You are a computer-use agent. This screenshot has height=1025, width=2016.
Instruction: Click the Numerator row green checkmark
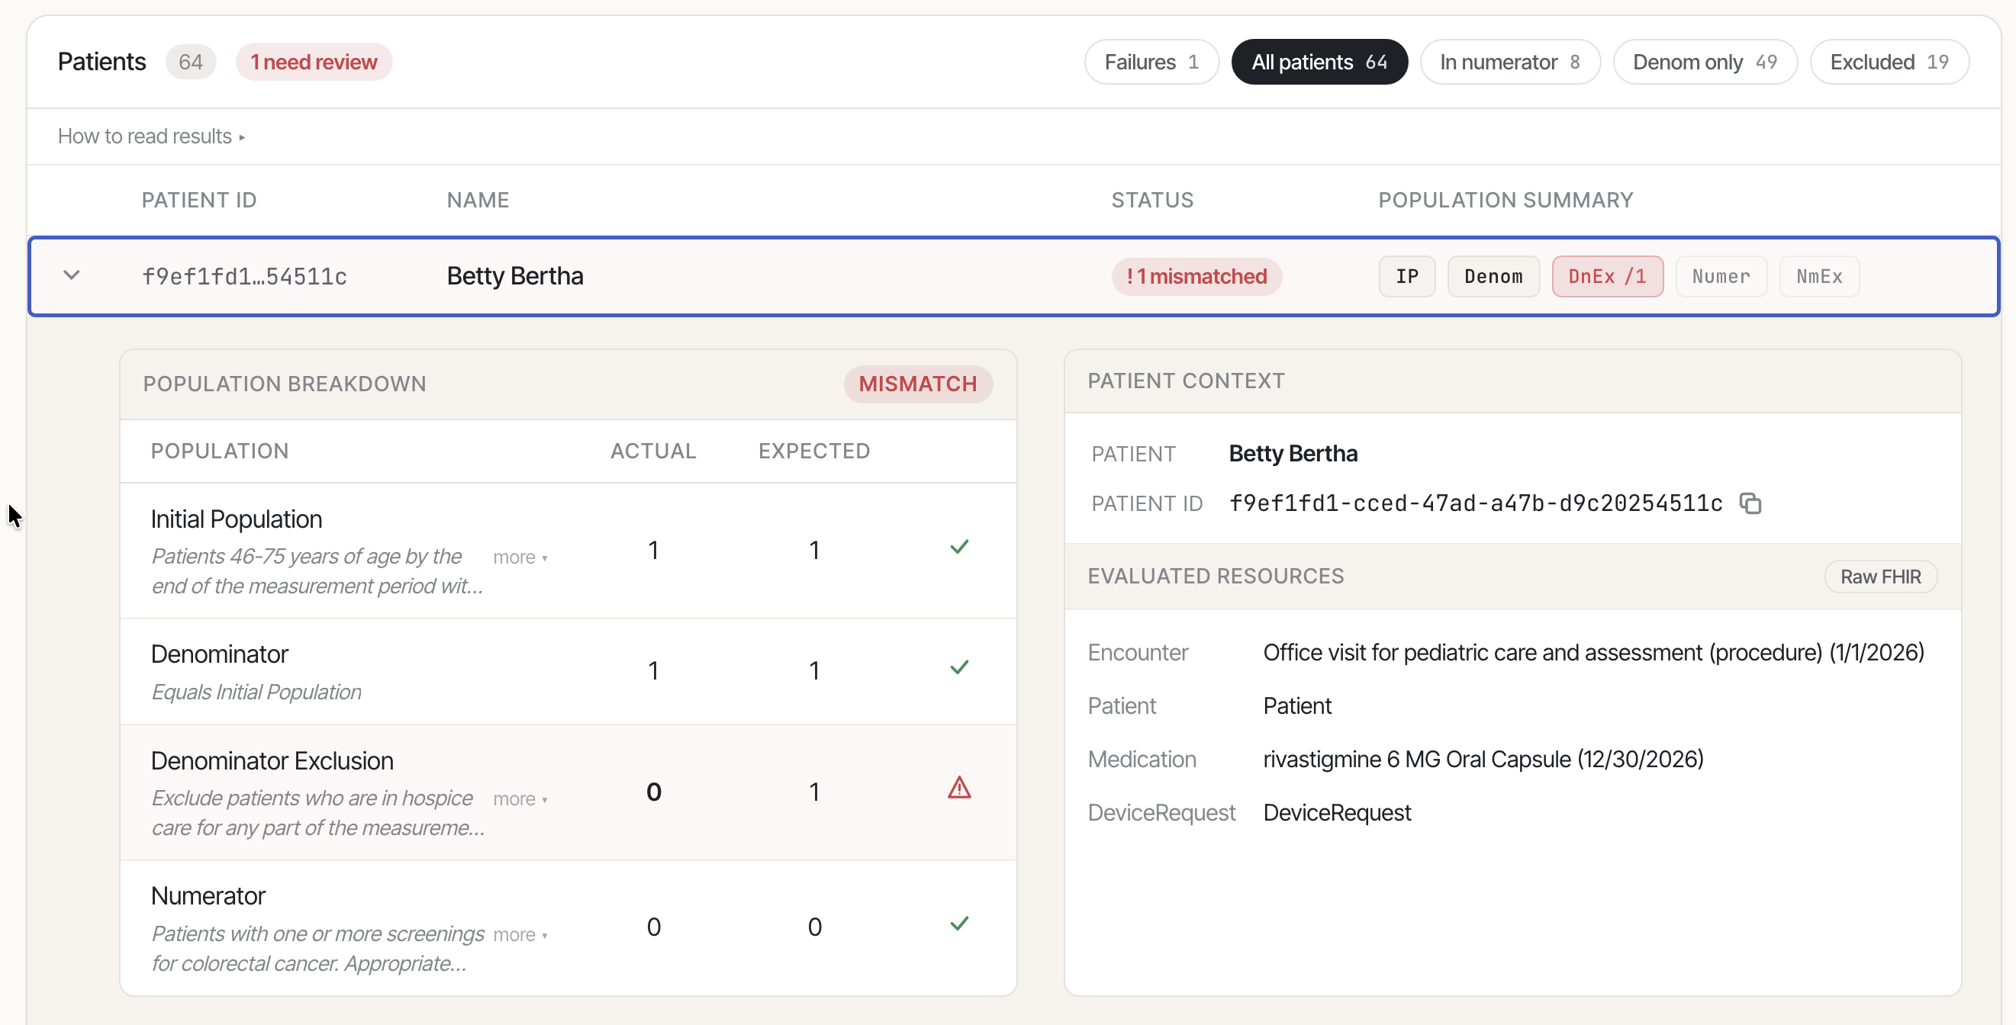click(x=958, y=924)
